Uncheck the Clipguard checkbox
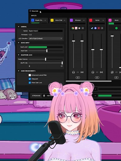The width and height of the screenshot is (121, 161). (30, 79)
